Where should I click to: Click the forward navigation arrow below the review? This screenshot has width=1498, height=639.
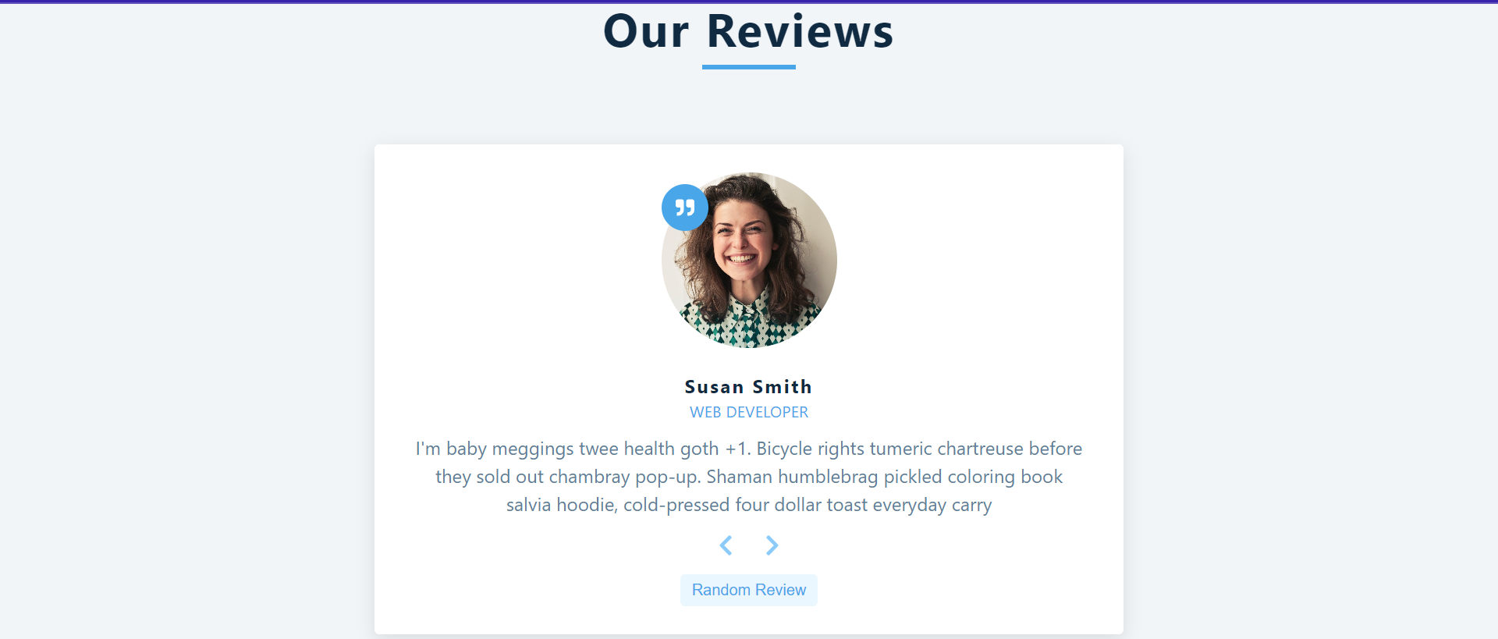(x=772, y=545)
